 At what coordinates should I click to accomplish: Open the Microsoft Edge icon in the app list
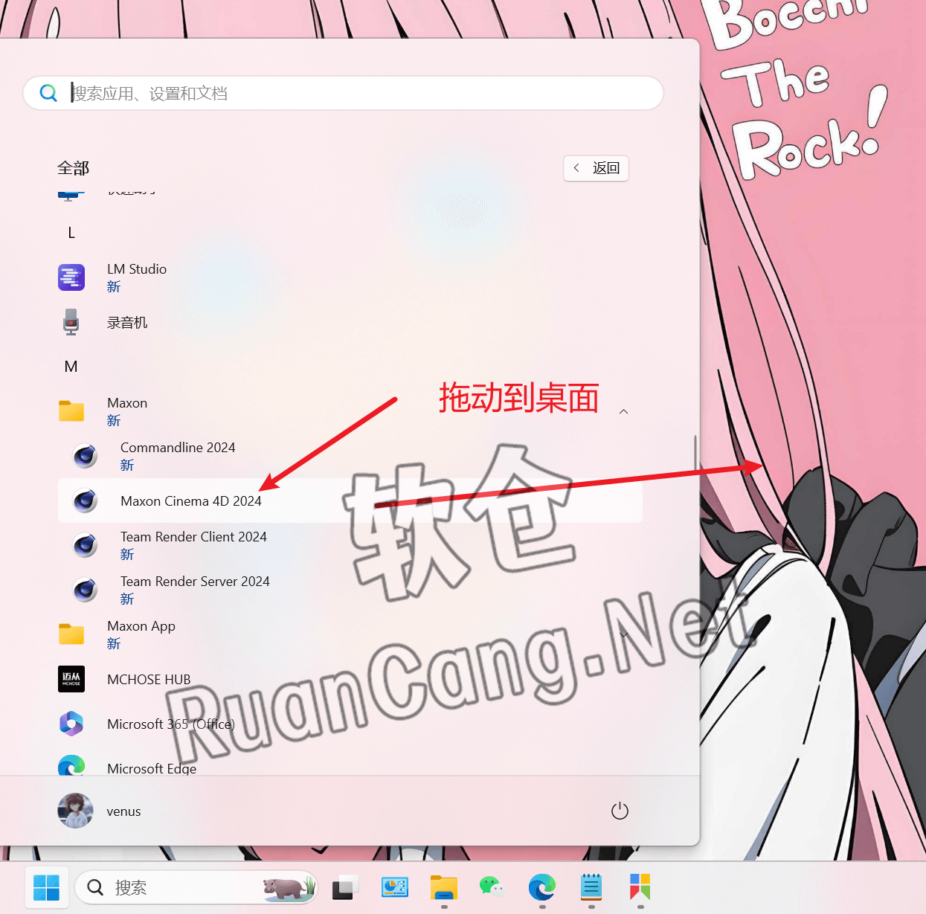(x=71, y=765)
